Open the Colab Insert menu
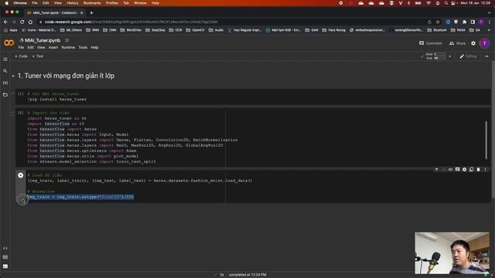495x278 pixels. (53, 47)
